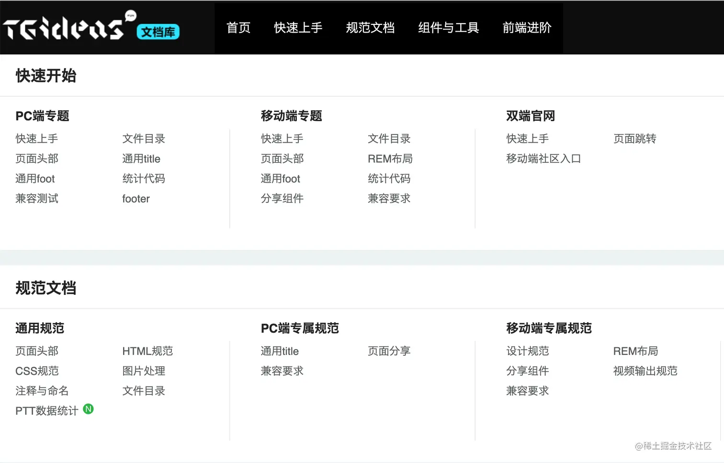Open 文件目录 under 移动端专题
Screen dimensions: 724x463
[389, 139]
